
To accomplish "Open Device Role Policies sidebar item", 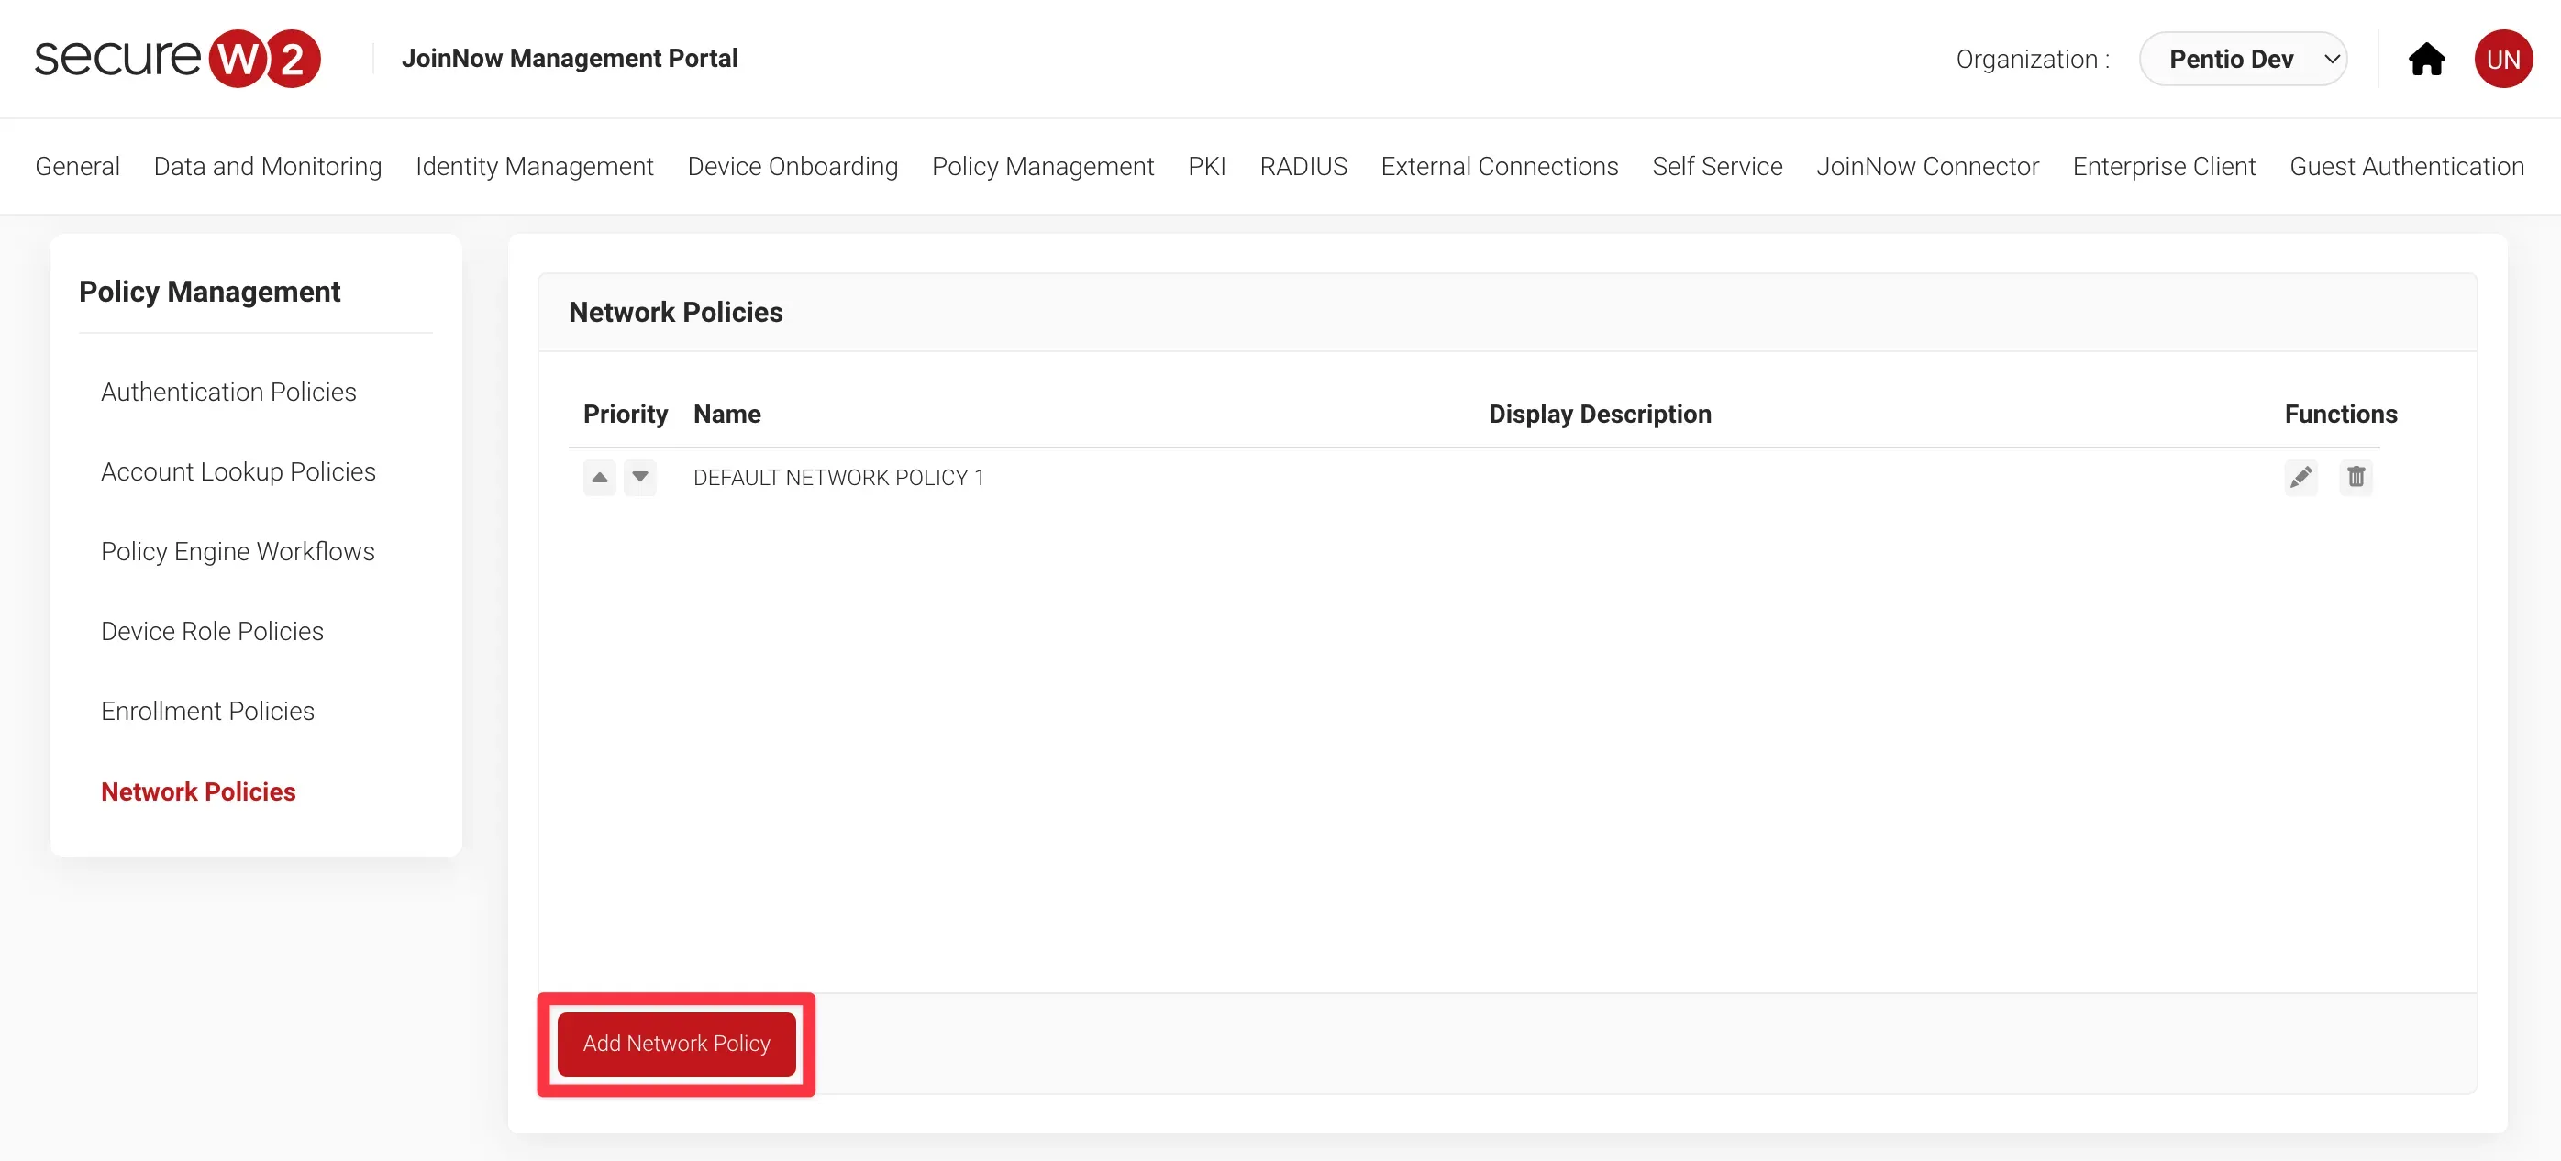I will click(x=212, y=631).
